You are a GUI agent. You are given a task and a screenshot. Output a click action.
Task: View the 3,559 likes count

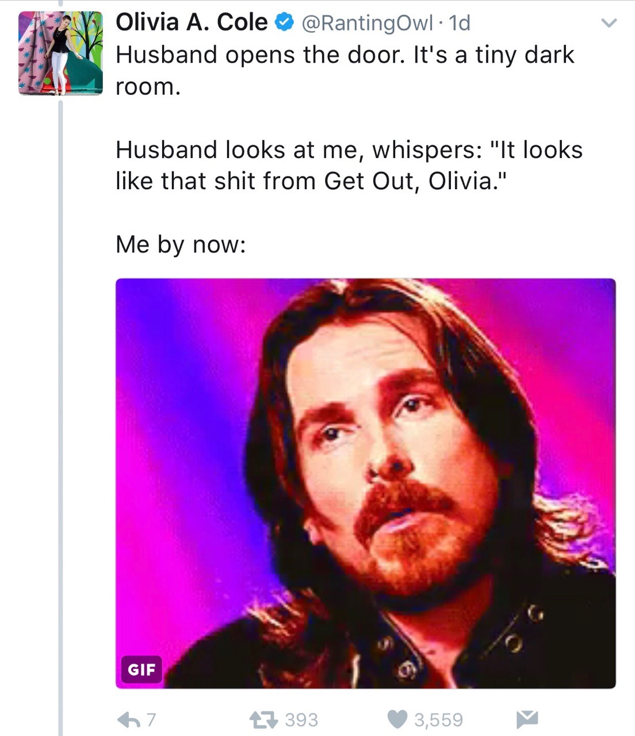(x=438, y=719)
